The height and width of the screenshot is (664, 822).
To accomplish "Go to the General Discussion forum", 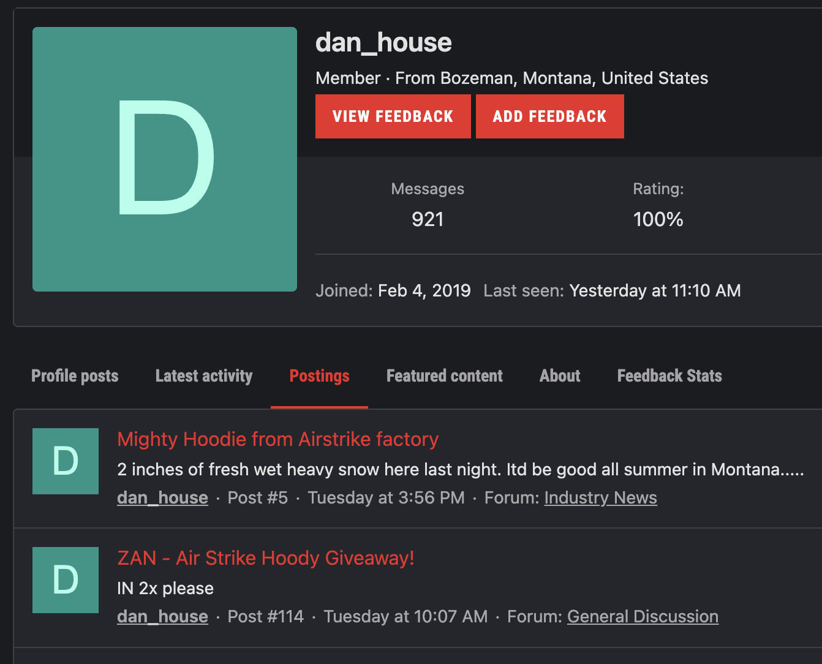I will (x=643, y=617).
